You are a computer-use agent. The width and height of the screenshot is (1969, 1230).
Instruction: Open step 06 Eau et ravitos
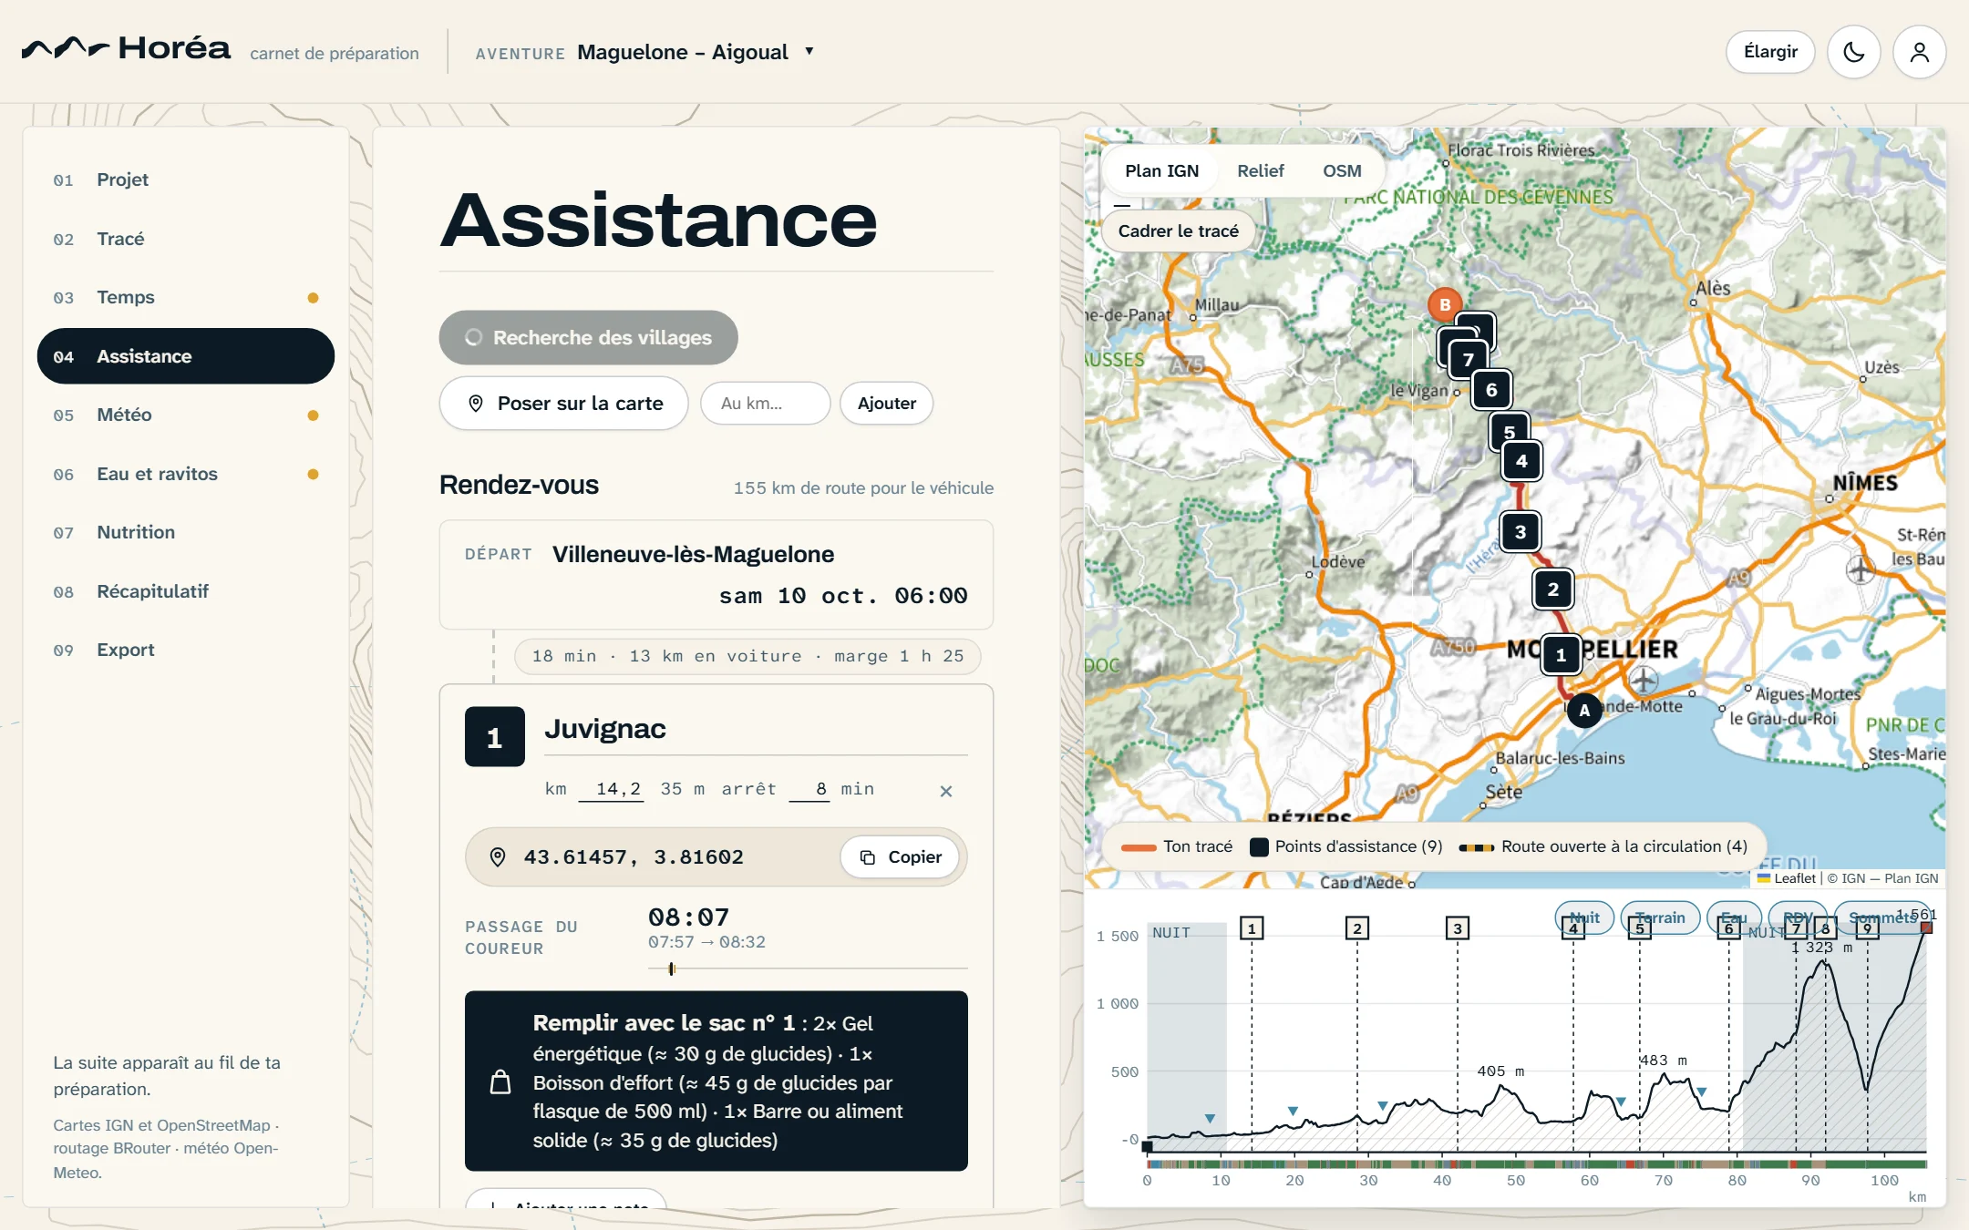[186, 474]
